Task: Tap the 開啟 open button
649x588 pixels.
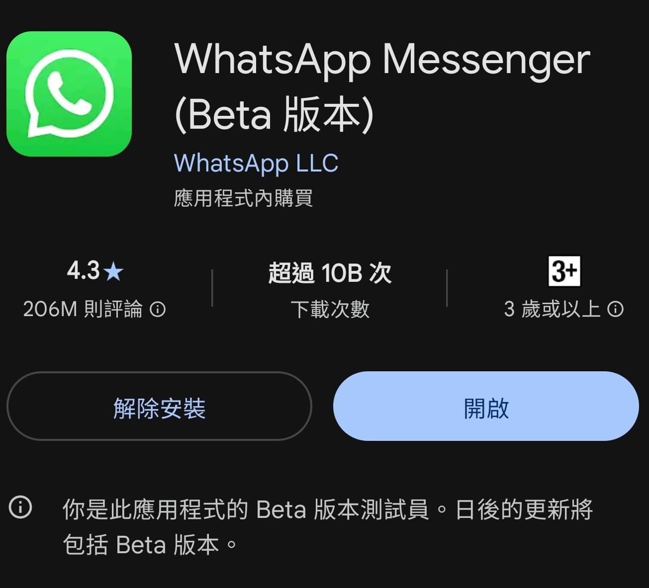Action: 486,406
